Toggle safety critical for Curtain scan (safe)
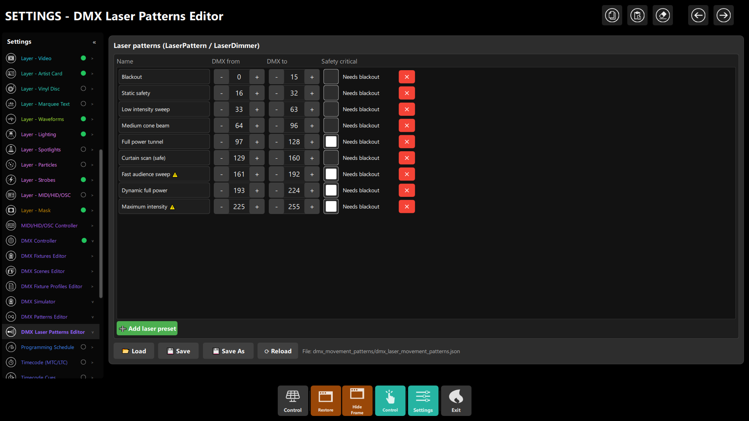The width and height of the screenshot is (749, 421). click(x=331, y=158)
